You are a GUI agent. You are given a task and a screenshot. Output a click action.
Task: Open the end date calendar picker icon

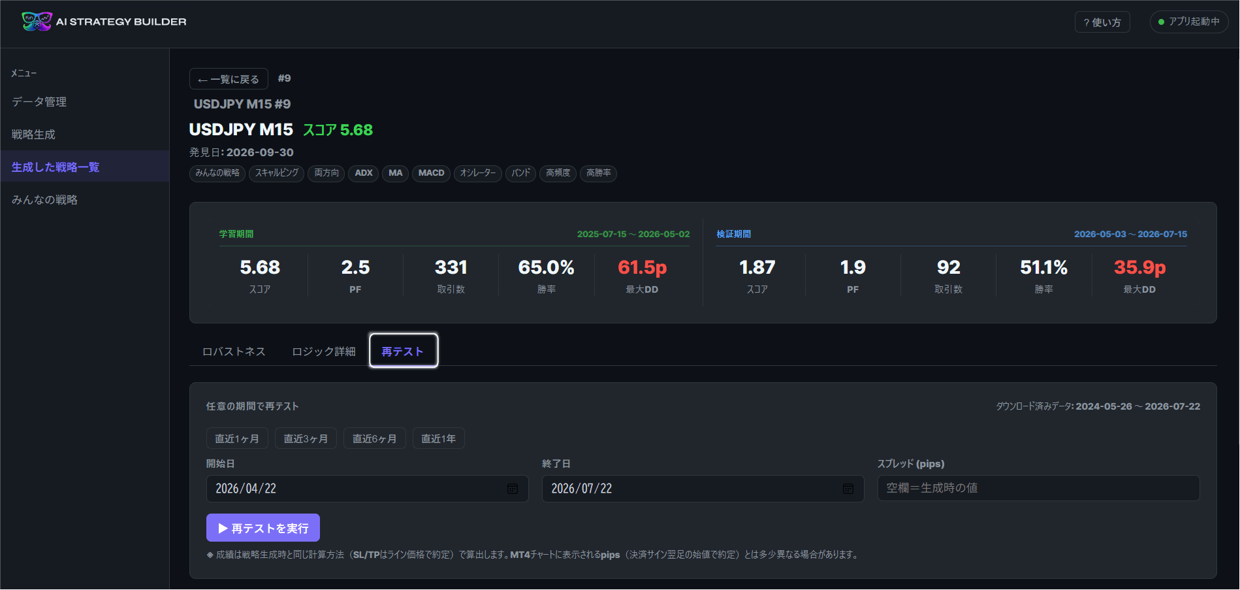[x=848, y=489]
